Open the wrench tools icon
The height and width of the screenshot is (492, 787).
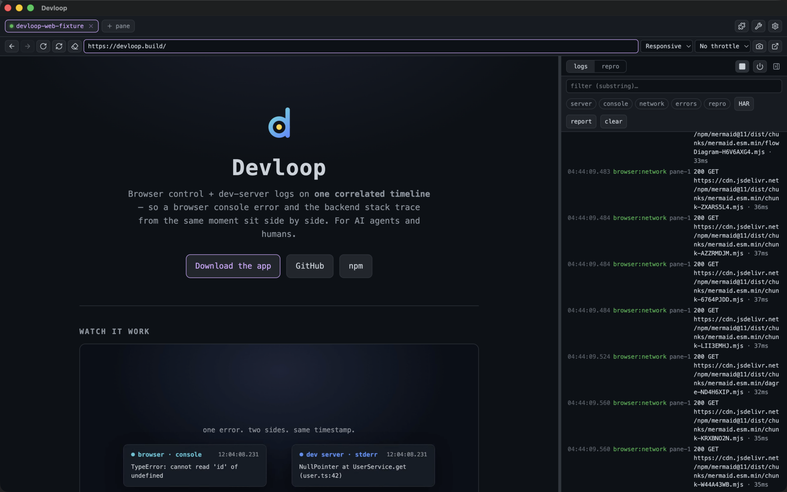click(x=759, y=26)
